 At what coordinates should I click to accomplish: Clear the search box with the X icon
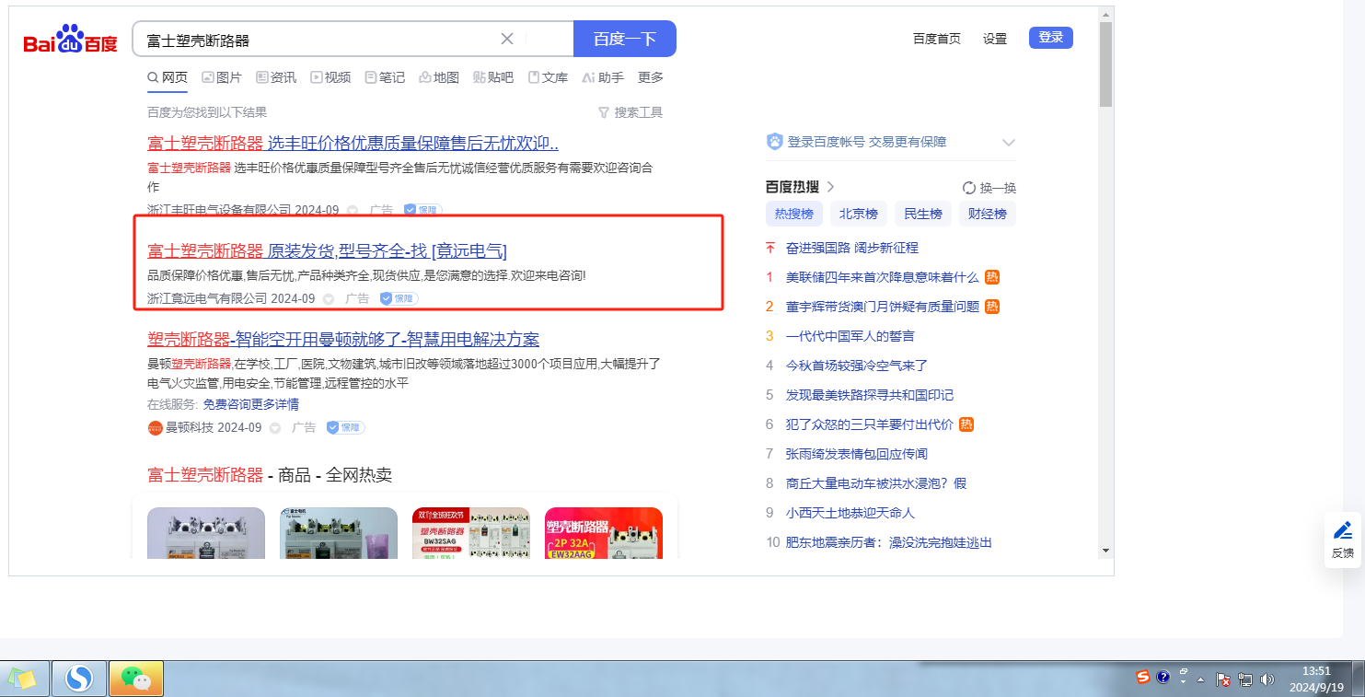(x=507, y=39)
